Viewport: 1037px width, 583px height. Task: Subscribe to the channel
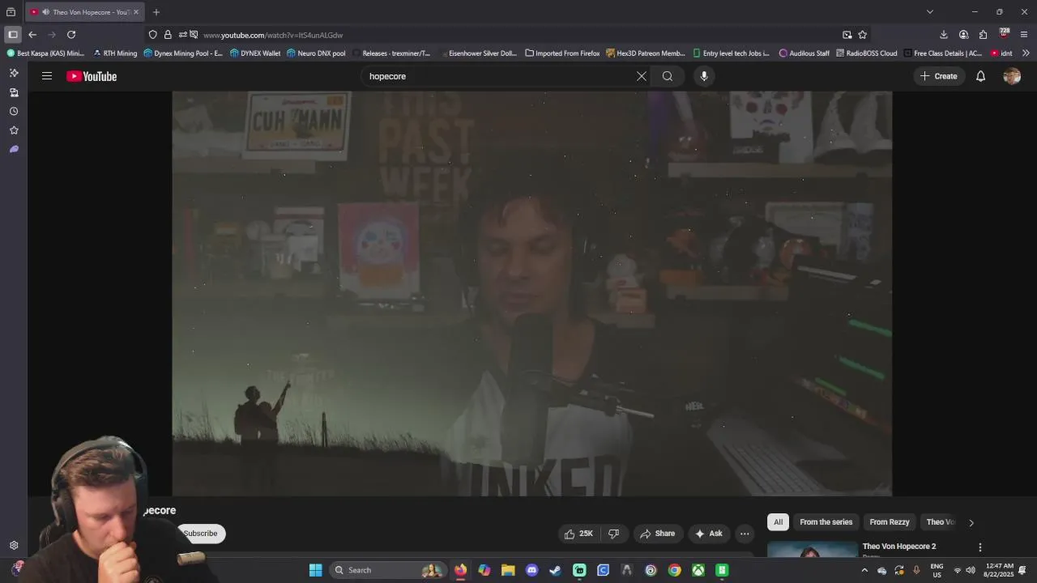200,534
